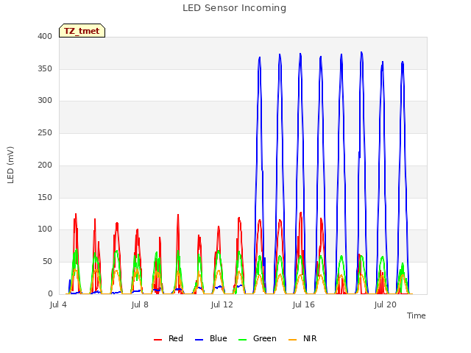Click the orange NIR legend marker
Screen dimensions: 471x353
(x=292, y=340)
